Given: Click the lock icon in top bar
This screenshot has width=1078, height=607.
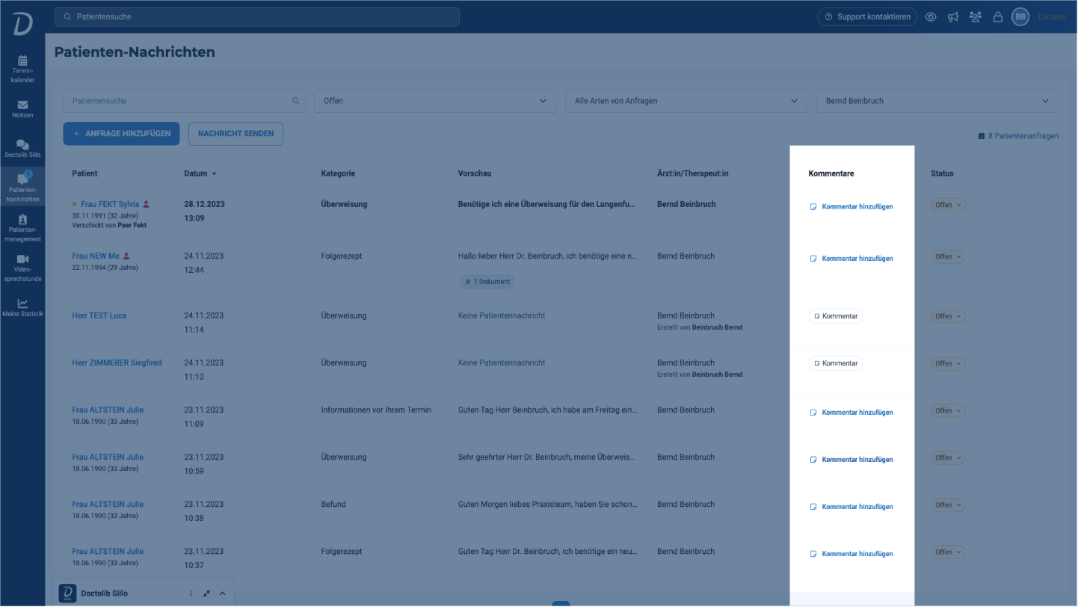Looking at the screenshot, I should [x=997, y=16].
